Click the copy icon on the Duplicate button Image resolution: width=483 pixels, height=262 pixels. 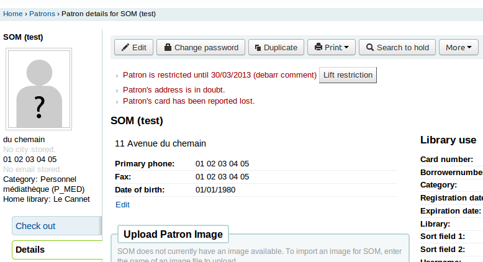click(x=258, y=47)
